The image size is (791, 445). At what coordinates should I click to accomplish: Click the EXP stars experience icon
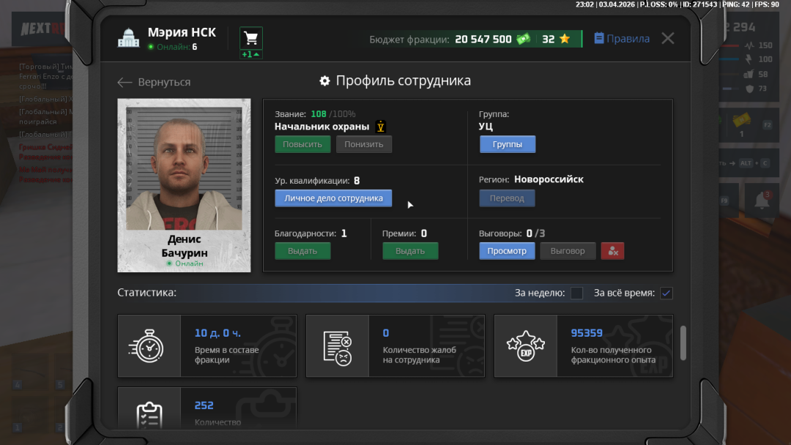pos(526,346)
